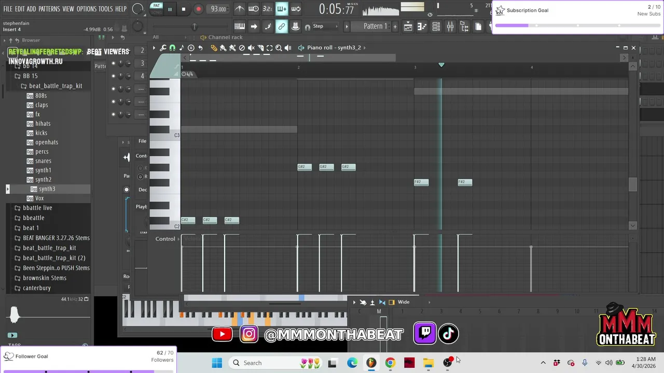Pause playback in the transport panel
This screenshot has height=373, width=664.
click(x=170, y=9)
